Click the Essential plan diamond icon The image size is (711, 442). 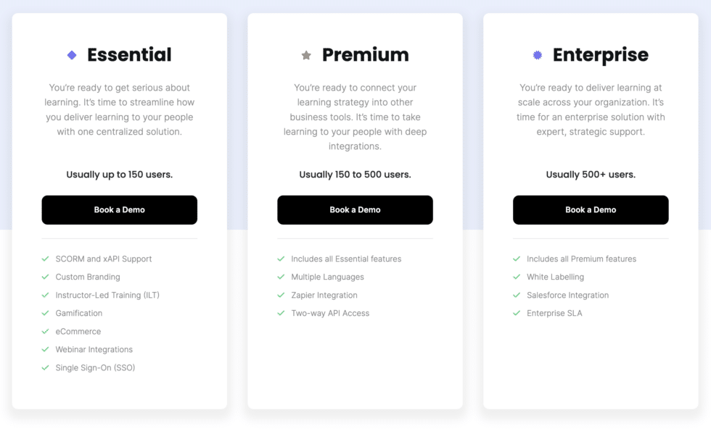tap(72, 55)
